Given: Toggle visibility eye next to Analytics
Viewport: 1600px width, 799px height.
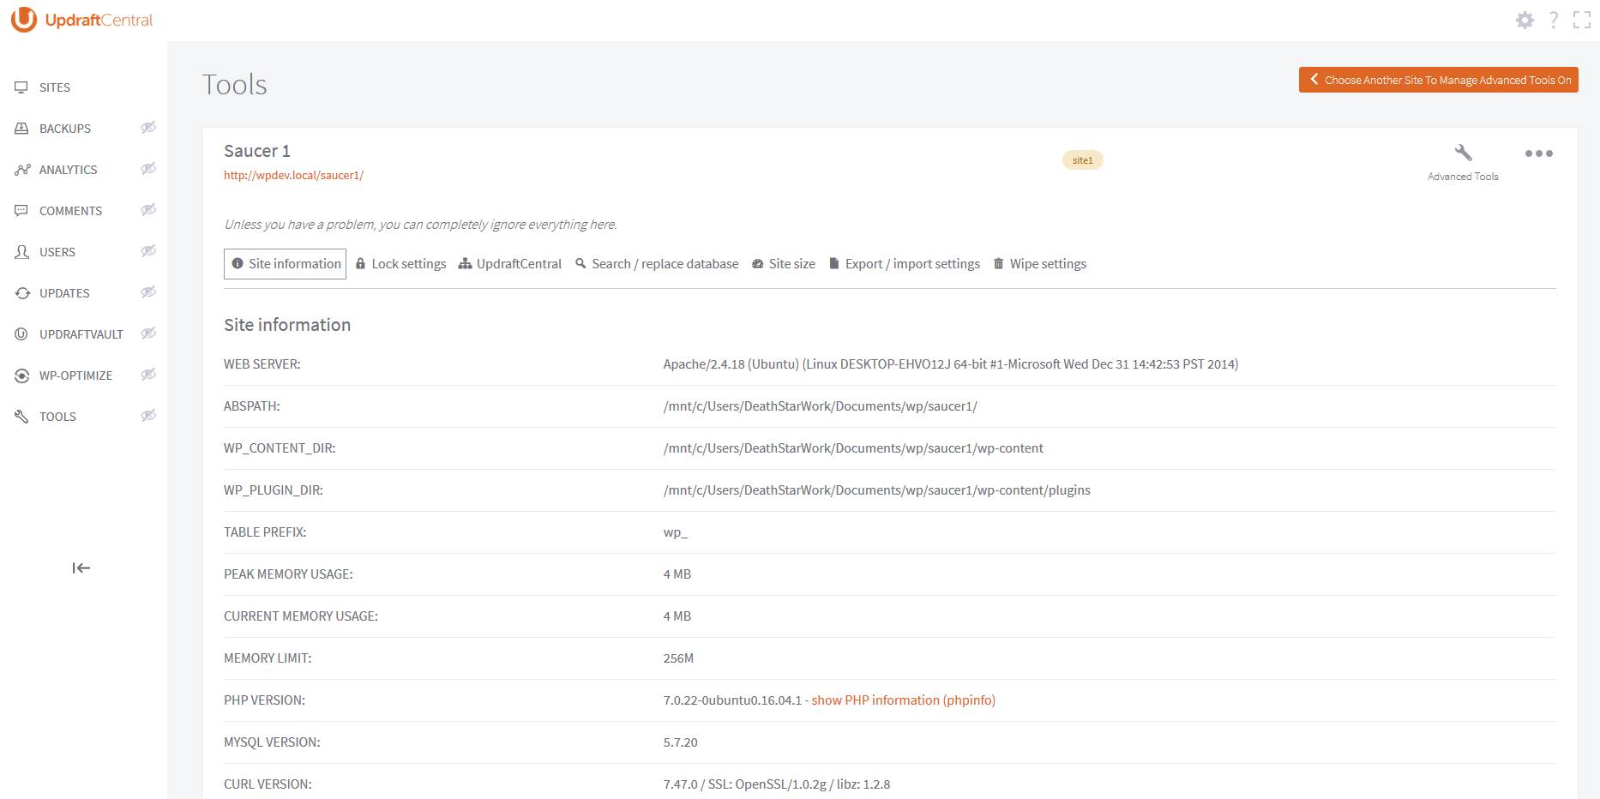Looking at the screenshot, I should [148, 169].
